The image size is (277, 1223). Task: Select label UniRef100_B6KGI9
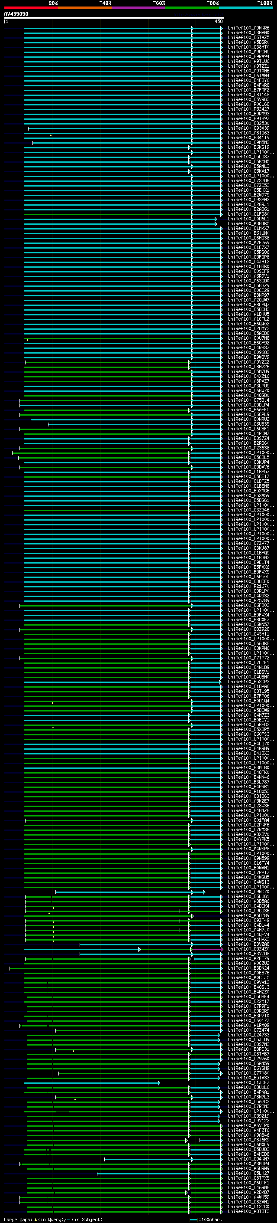(248, 147)
